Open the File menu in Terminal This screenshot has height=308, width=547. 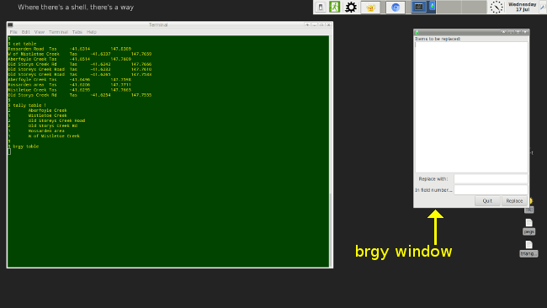(13, 32)
